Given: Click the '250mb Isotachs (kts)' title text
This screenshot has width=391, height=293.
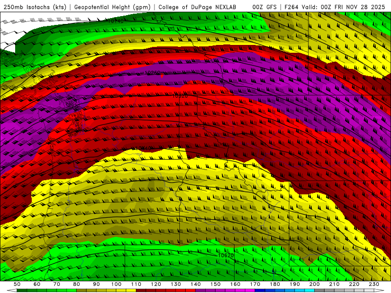Looking at the screenshot, I should pos(35,7).
